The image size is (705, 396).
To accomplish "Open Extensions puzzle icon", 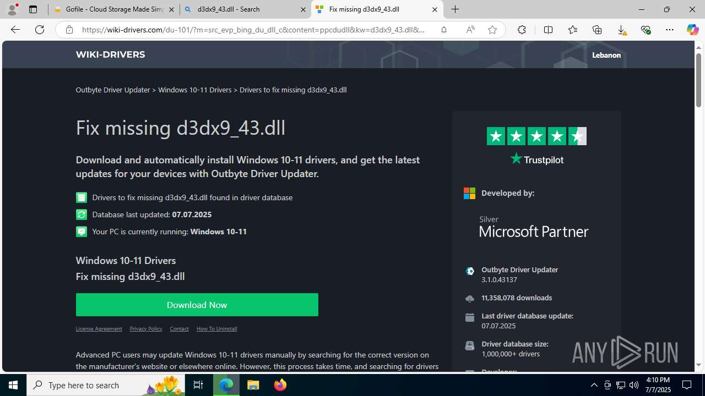I will click(x=522, y=30).
